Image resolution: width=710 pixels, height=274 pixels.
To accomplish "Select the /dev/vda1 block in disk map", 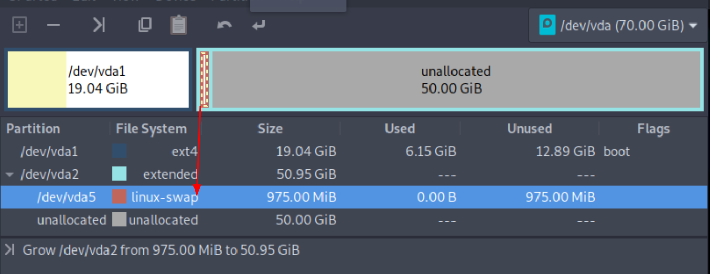I will click(x=98, y=79).
